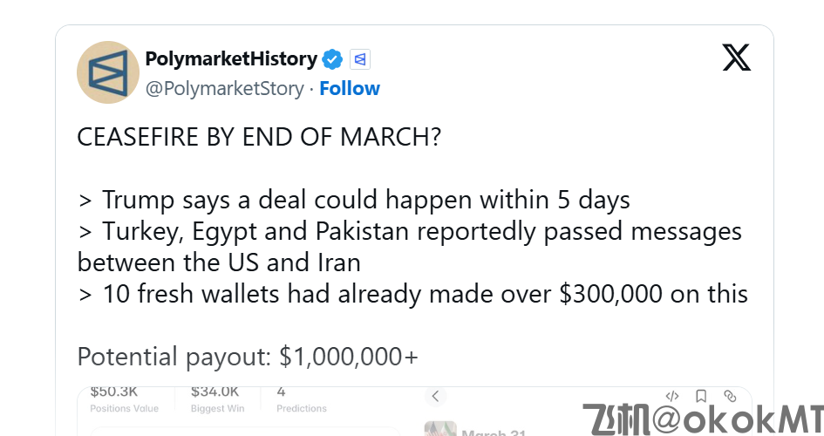Click the blue verified checkmark badge
This screenshot has width=824, height=436.
tap(332, 59)
